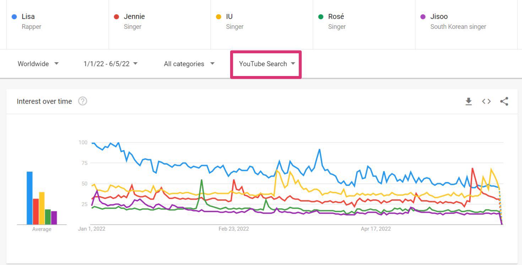Click the blue dot next to Lisa
The height and width of the screenshot is (265, 522).
click(14, 17)
